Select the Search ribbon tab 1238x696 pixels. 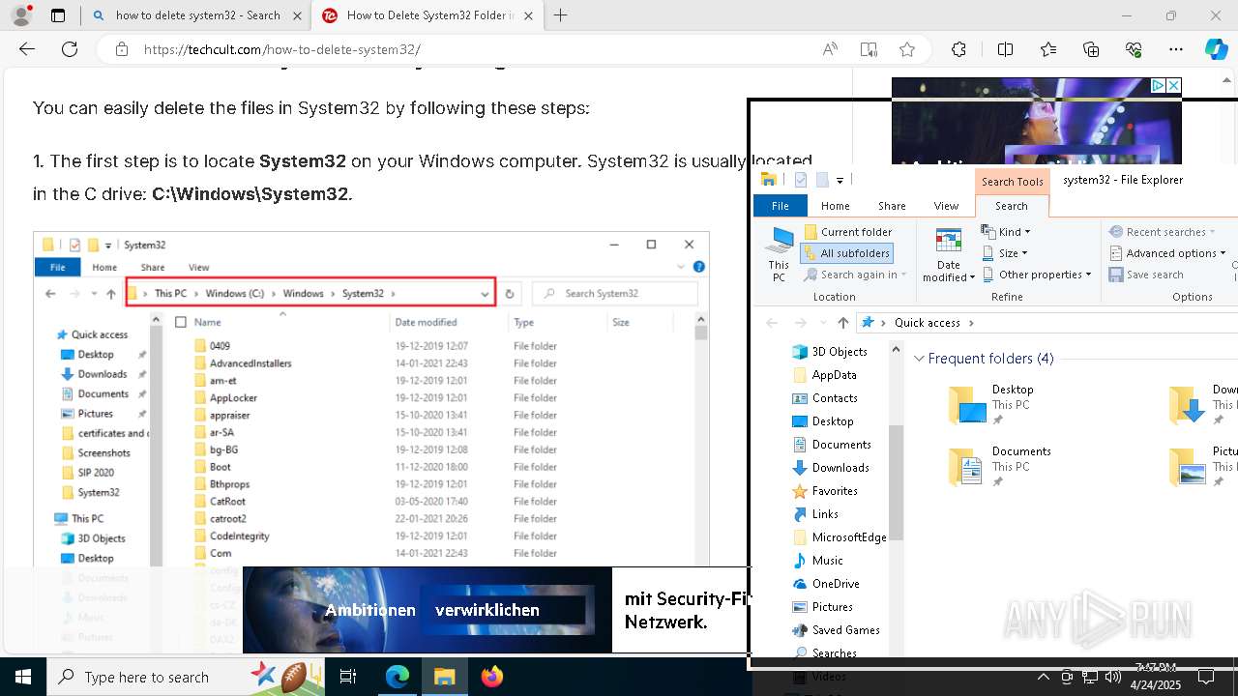(x=1012, y=206)
